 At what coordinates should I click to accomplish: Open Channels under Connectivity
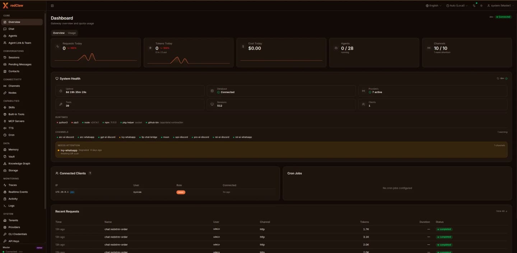click(x=22, y=86)
